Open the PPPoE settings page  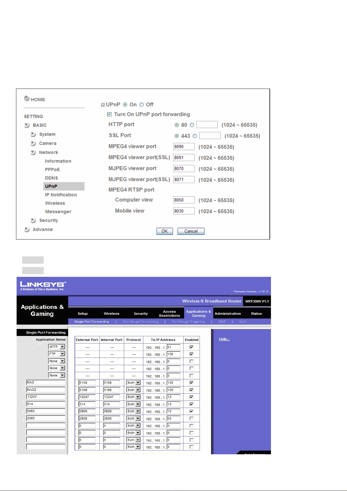[x=52, y=170]
